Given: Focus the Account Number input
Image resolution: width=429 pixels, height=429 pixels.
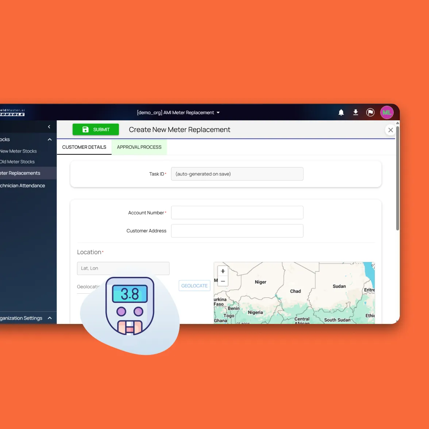Looking at the screenshot, I should 237,213.
